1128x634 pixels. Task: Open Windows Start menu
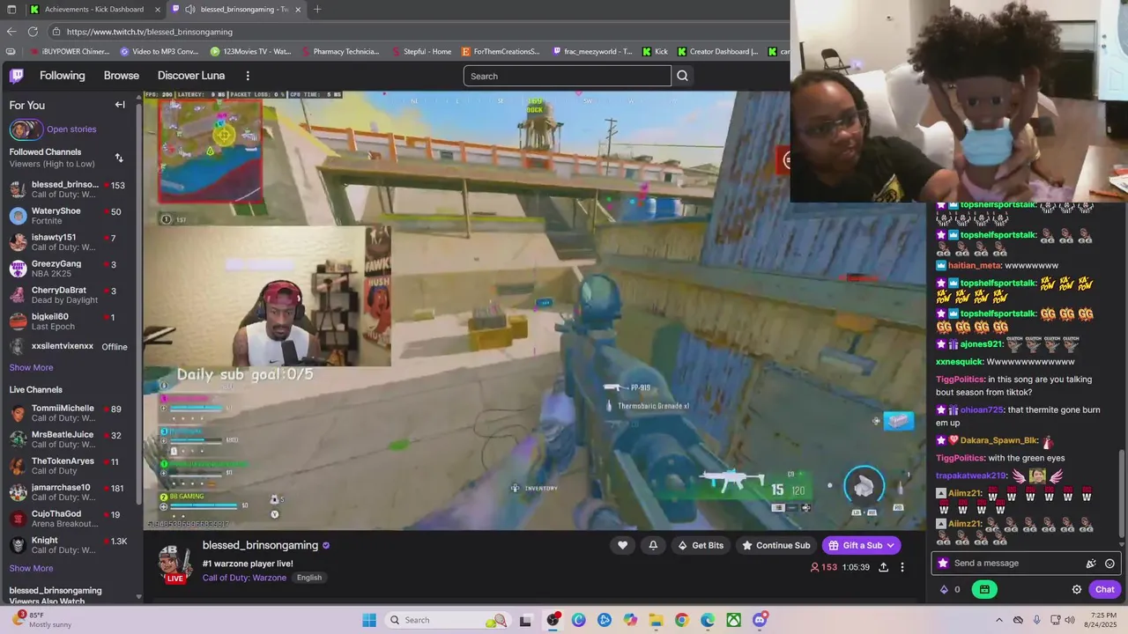coord(369,620)
